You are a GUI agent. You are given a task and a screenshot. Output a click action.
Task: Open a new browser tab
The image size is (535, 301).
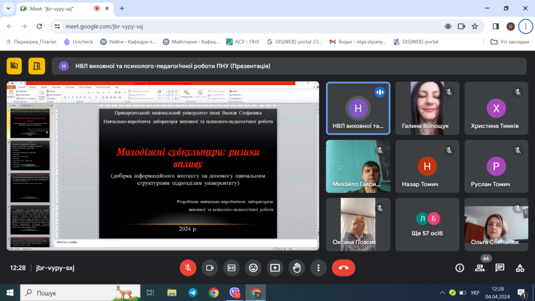(x=122, y=8)
